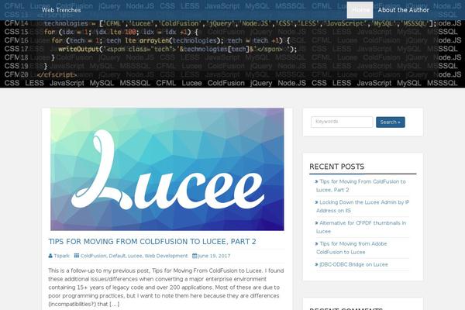Open the Lucee featured image
This screenshot has width=465, height=310.
tap(167, 170)
